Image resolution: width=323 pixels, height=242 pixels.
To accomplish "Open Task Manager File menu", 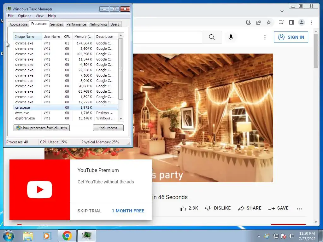I will 11,16.
